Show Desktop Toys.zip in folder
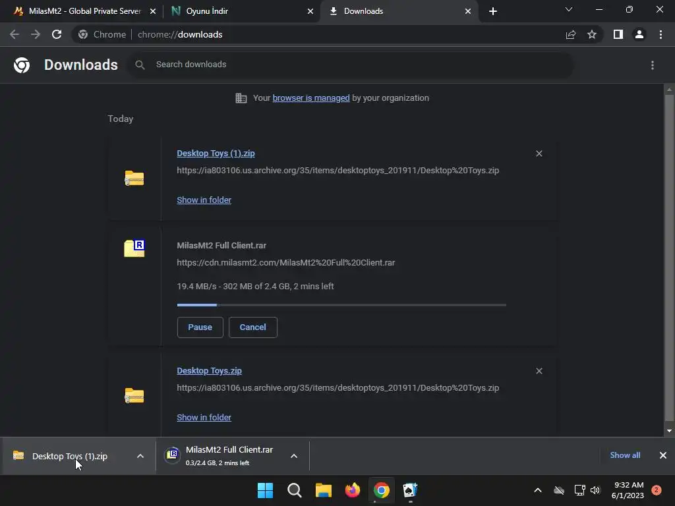 click(x=204, y=417)
